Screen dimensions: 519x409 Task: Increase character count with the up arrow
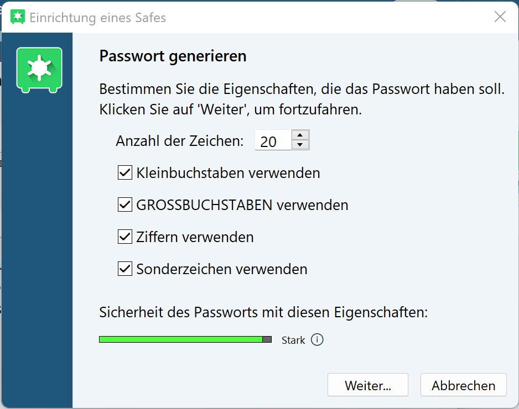tap(300, 135)
